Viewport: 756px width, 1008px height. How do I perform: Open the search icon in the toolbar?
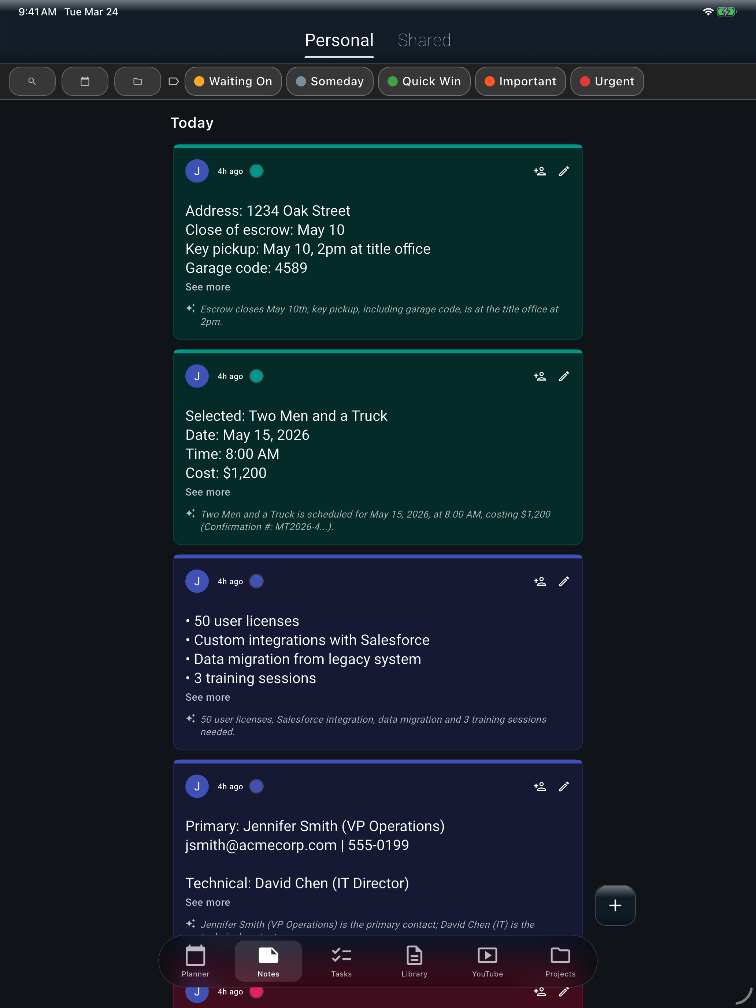(32, 81)
